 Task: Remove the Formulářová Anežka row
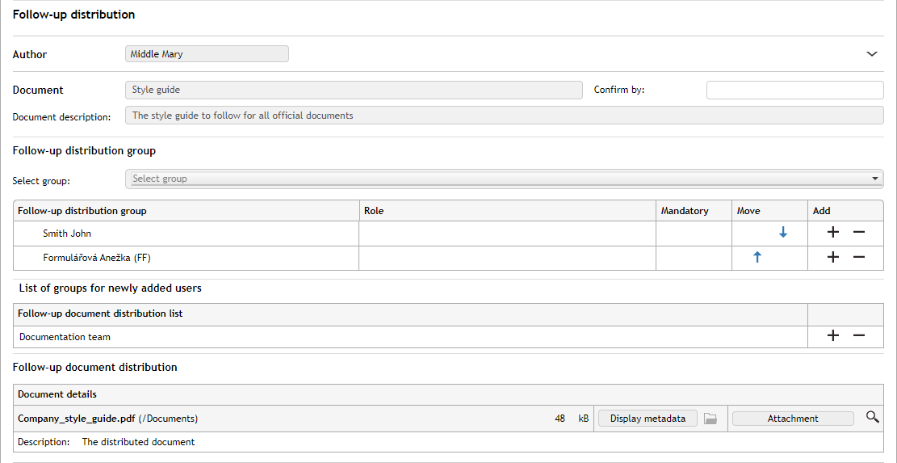tap(859, 258)
